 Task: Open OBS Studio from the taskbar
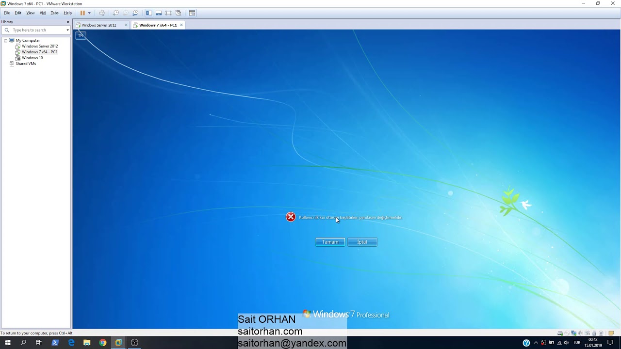(134, 343)
